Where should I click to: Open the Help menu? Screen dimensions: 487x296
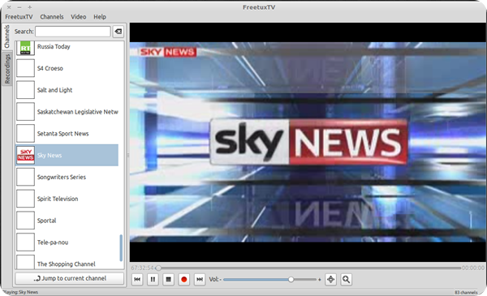tap(100, 17)
